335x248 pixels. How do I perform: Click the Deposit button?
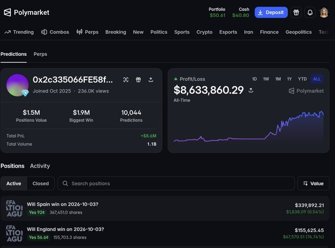pos(271,12)
